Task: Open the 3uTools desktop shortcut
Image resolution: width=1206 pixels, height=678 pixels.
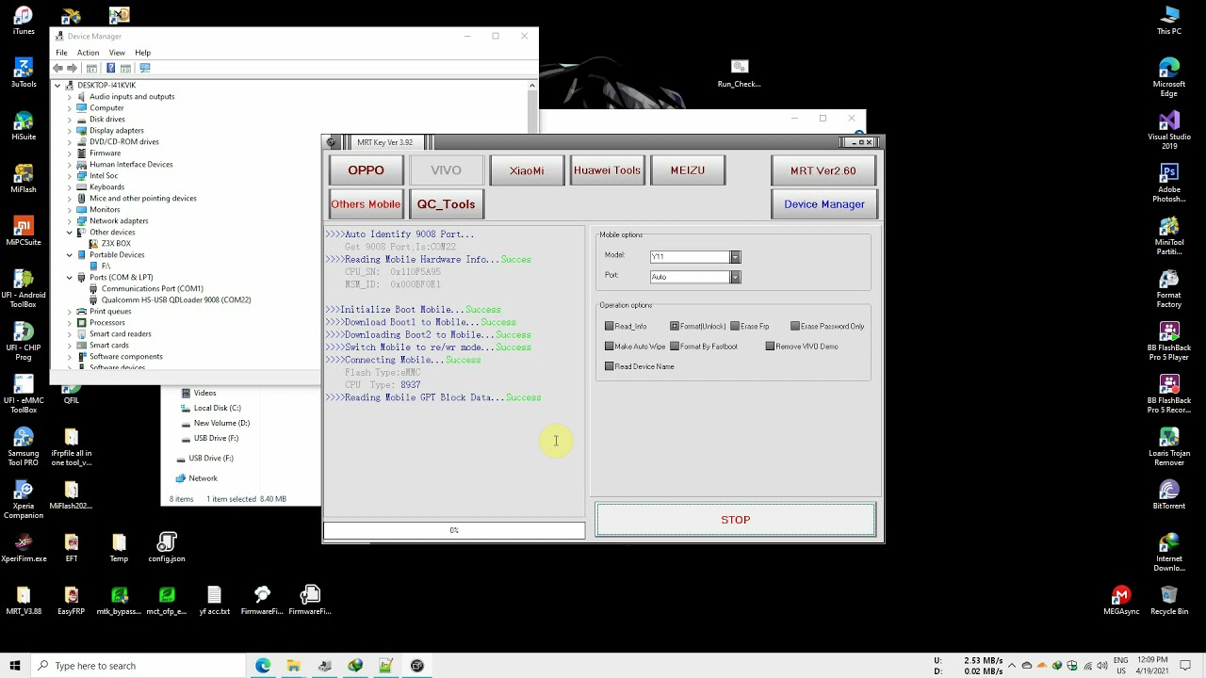Action: (24, 73)
